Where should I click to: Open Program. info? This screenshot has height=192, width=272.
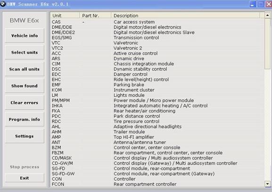(25, 119)
